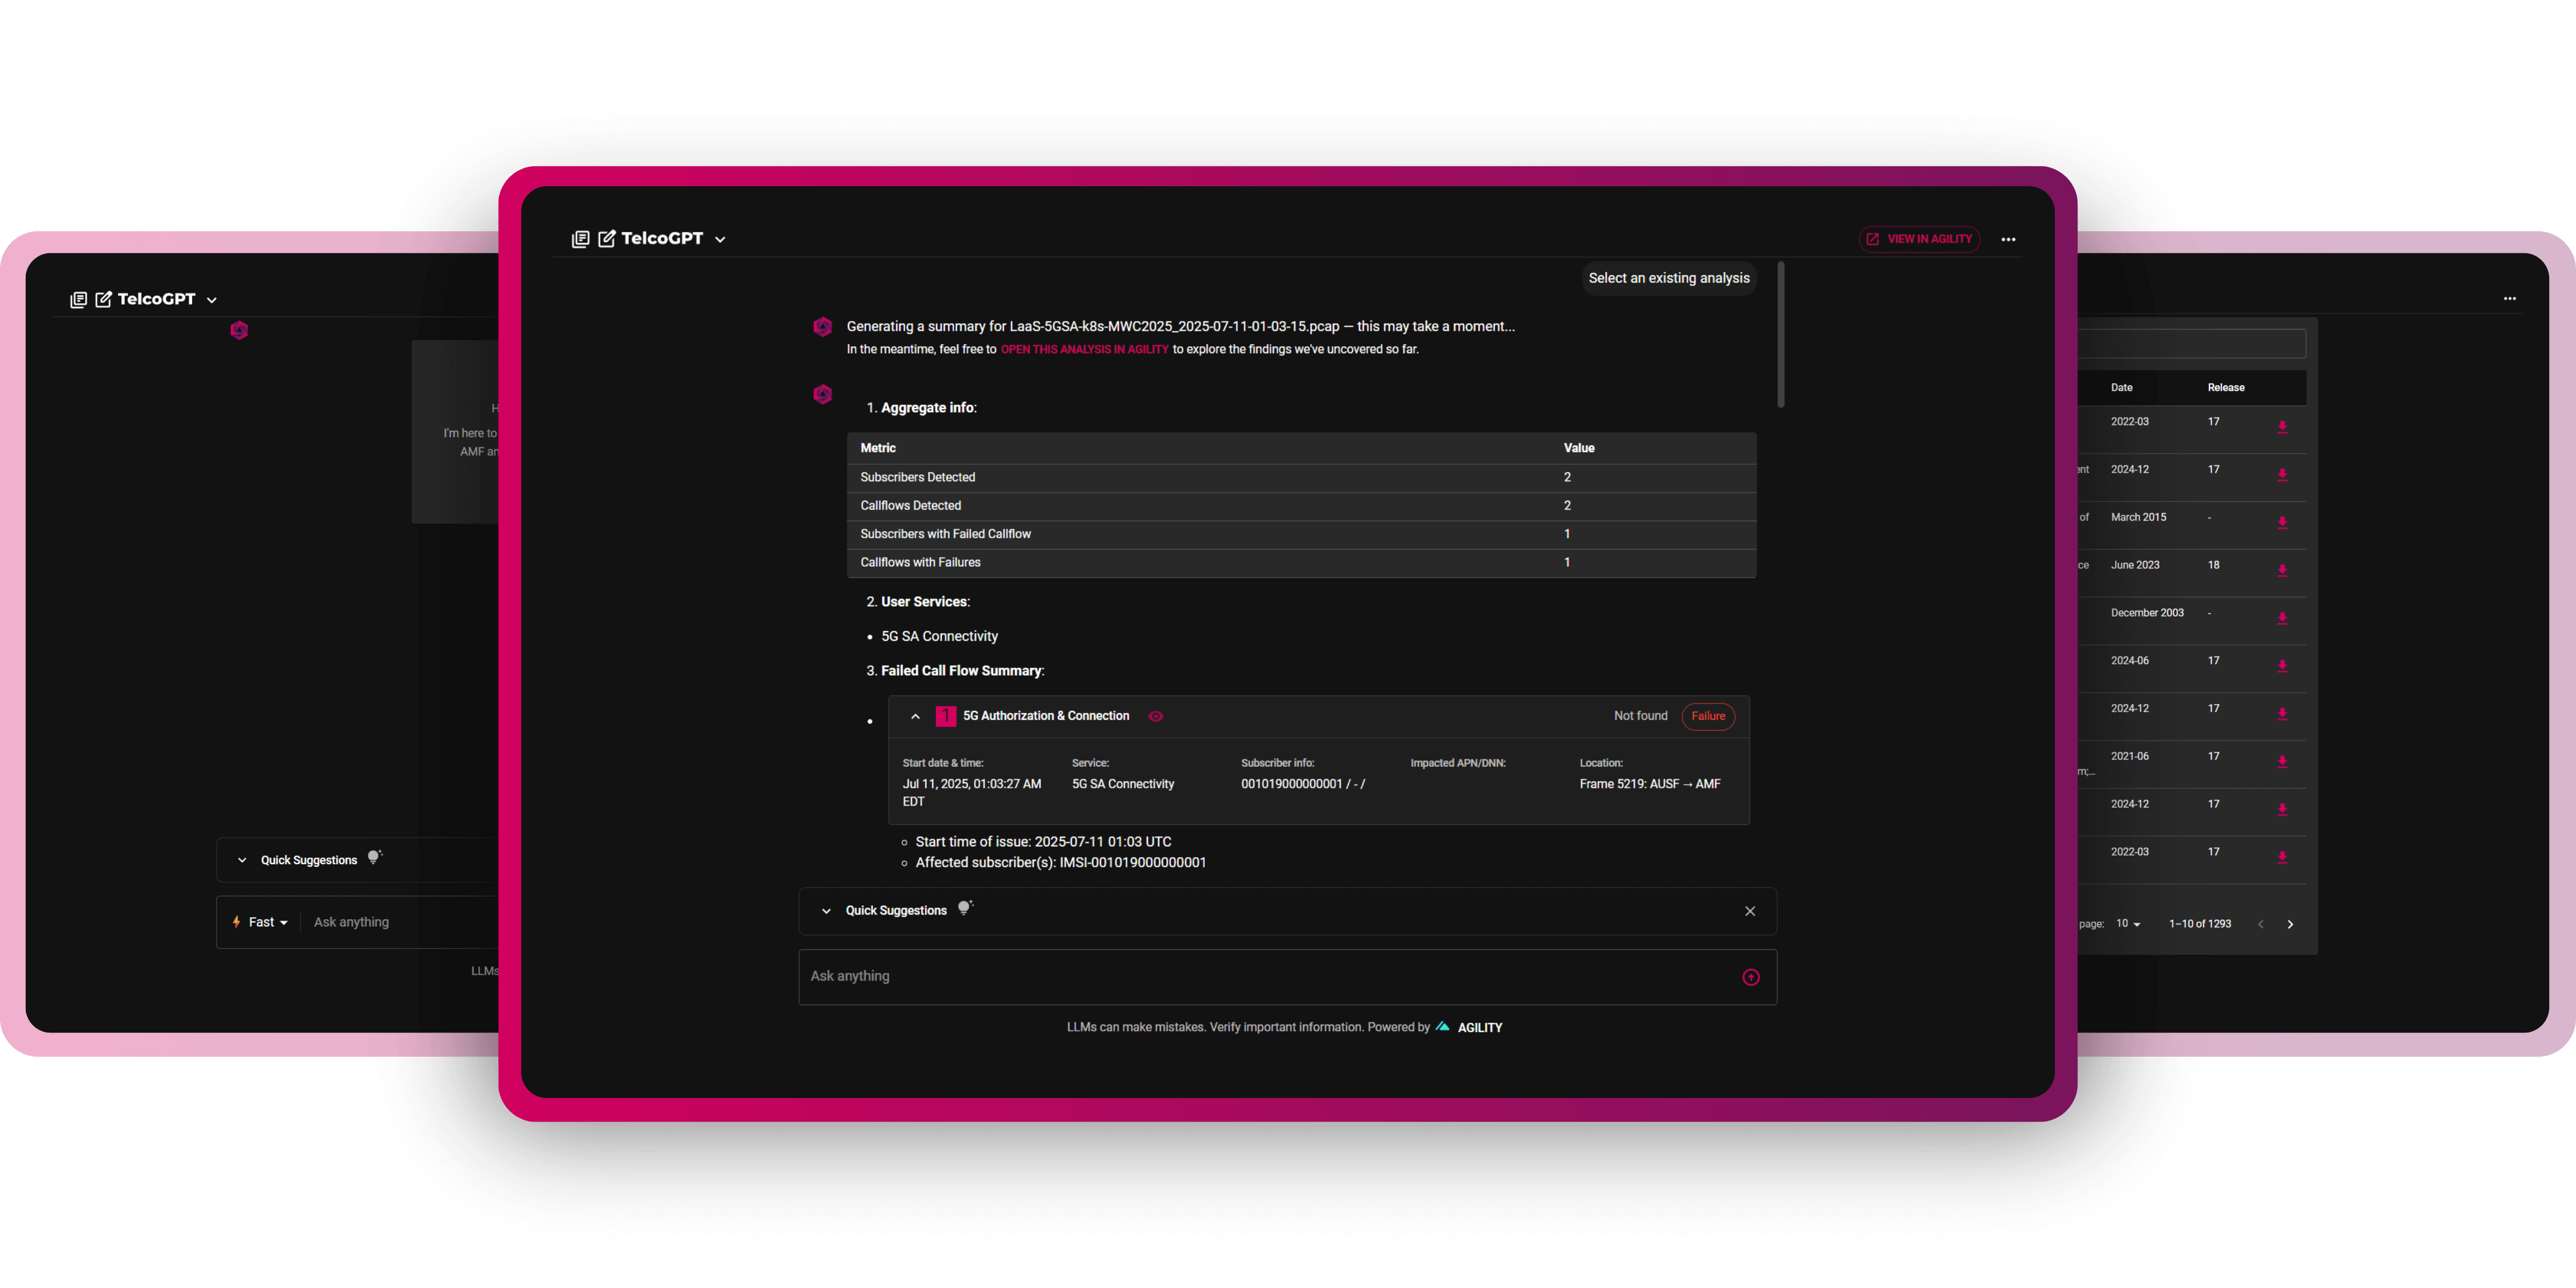Viewport: 2576px width, 1288px height.
Task: Click new chat edit icon in left window
Action: point(103,299)
